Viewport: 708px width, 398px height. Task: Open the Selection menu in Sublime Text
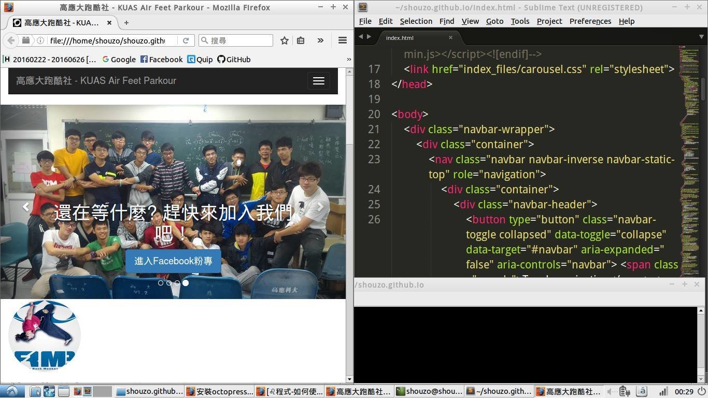416,21
